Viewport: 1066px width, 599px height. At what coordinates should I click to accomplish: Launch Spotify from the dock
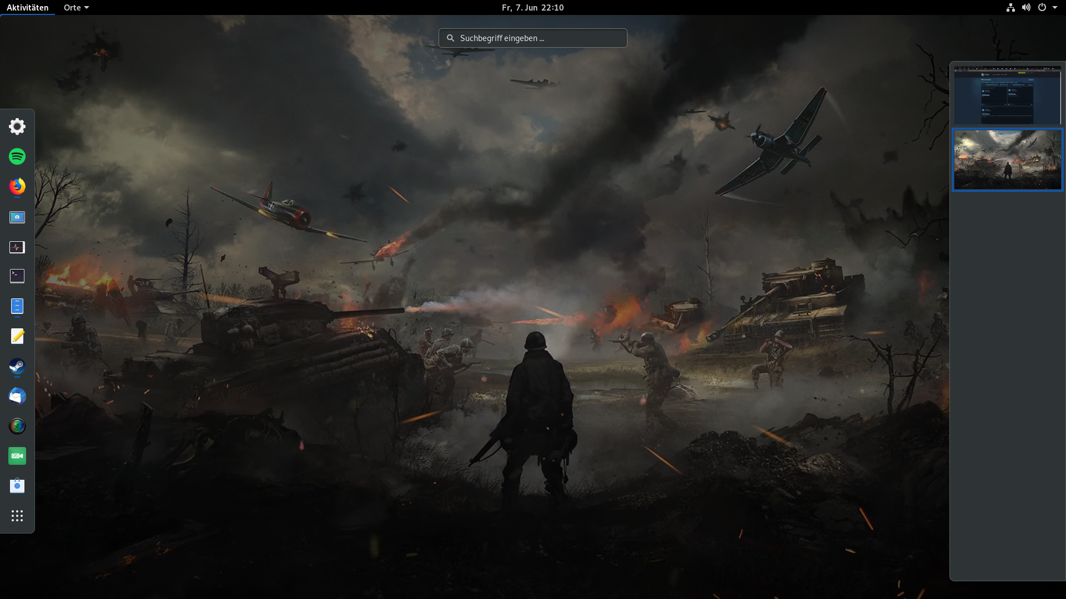click(x=17, y=156)
